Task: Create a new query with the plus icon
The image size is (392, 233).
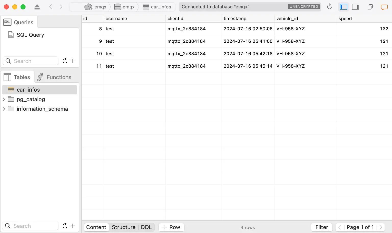Action: [73, 61]
